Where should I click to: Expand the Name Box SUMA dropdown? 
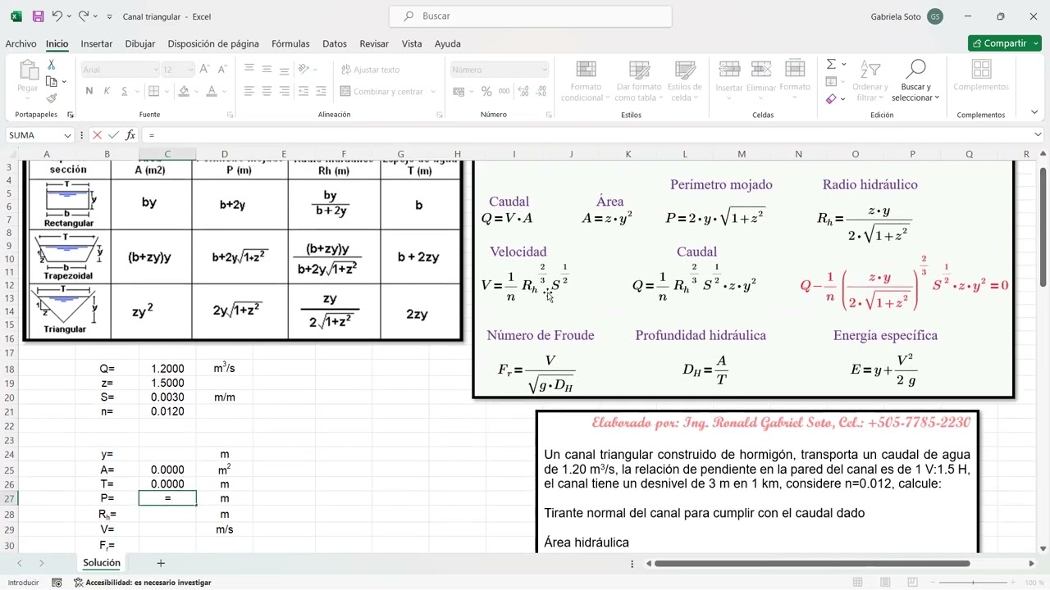point(66,135)
